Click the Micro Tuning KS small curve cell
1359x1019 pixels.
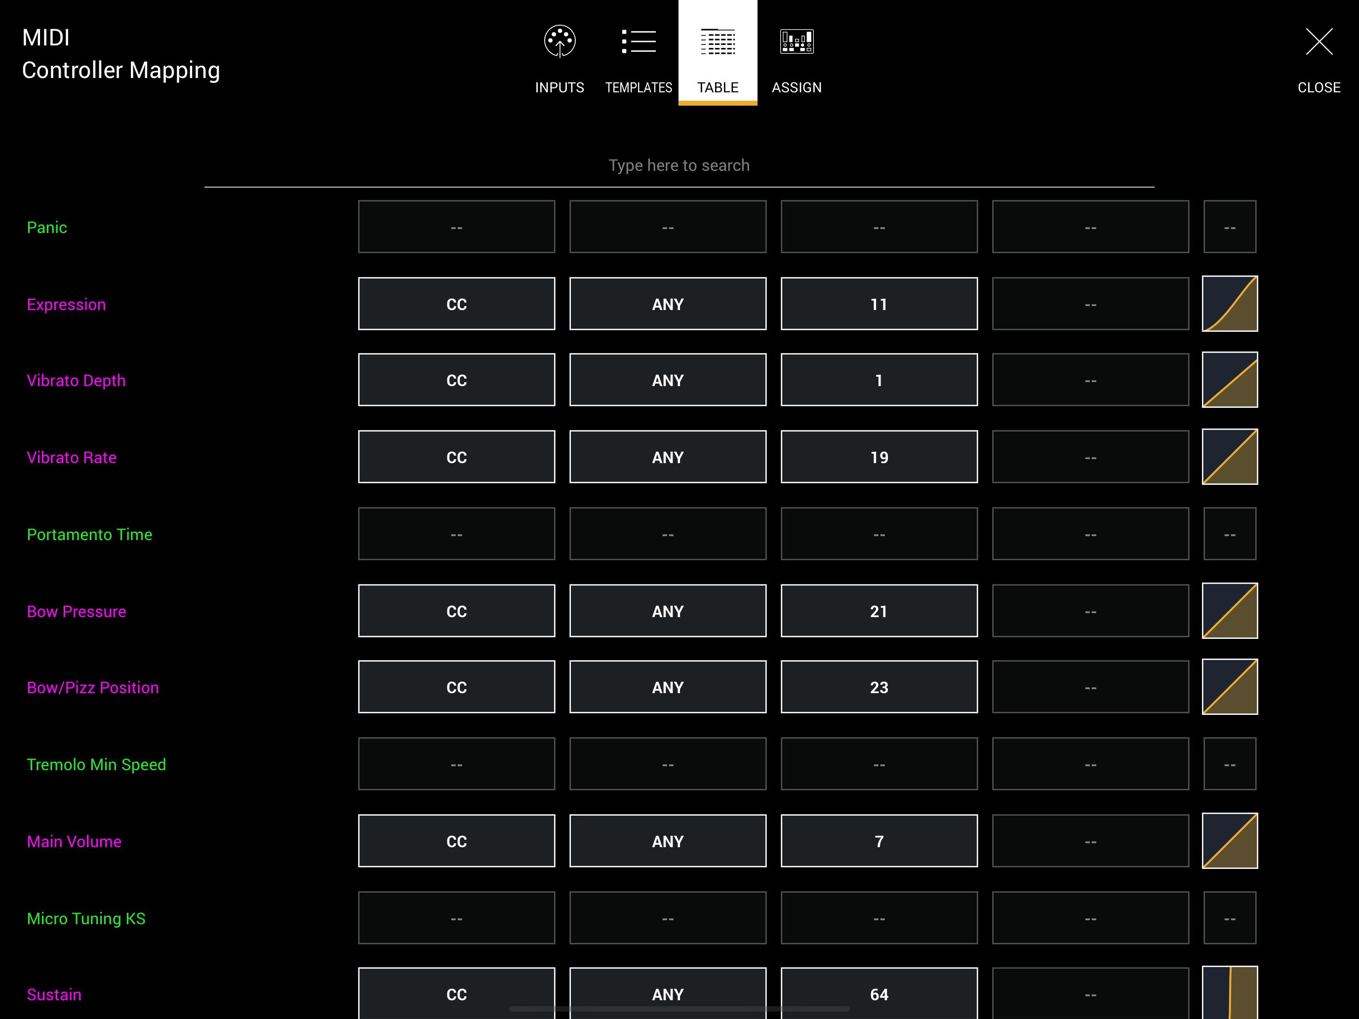(x=1229, y=918)
